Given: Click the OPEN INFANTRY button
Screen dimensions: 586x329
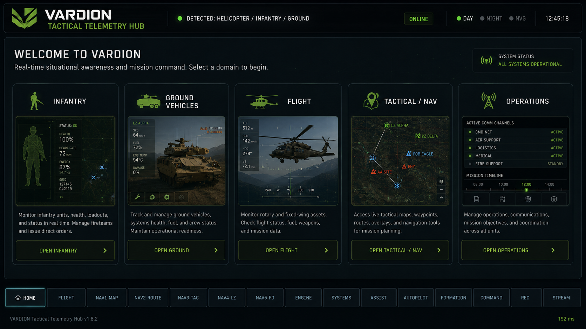Looking at the screenshot, I should [65, 250].
